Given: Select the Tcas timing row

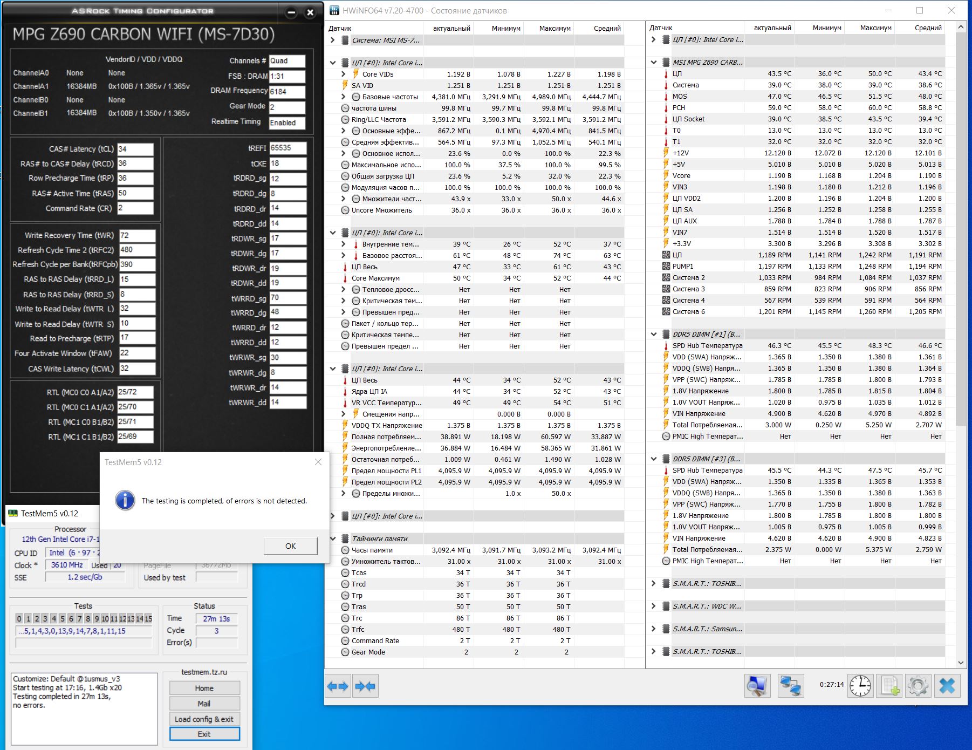Looking at the screenshot, I should click(x=475, y=572).
